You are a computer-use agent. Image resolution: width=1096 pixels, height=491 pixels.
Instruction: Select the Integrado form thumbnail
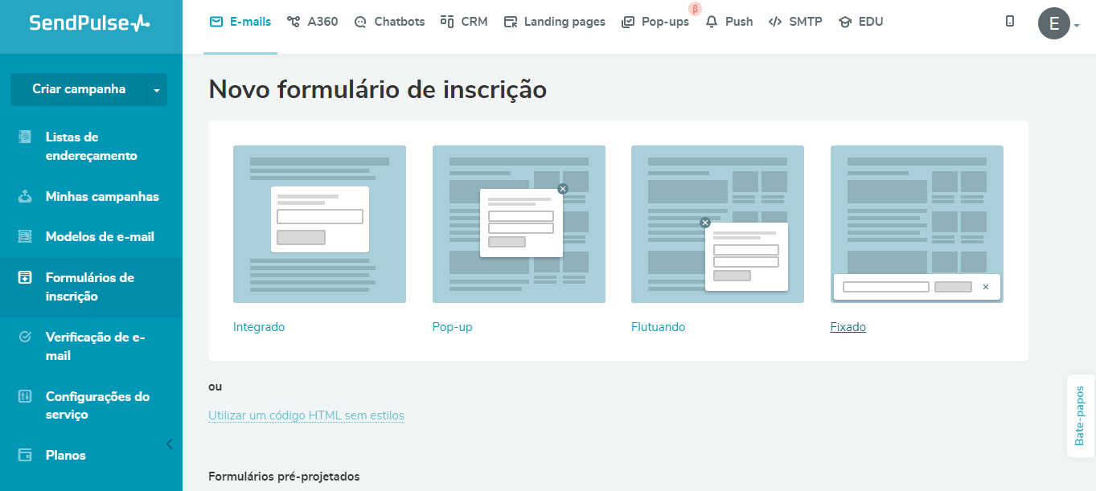point(319,224)
